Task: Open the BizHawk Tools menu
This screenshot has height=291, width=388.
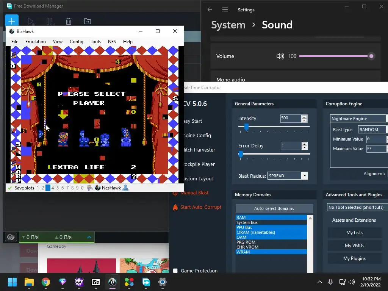Action: coord(95,42)
